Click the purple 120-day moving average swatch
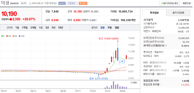 [19, 36]
